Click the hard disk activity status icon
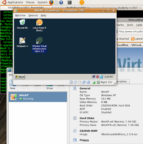Image resolution: width=143 pixels, height=144 pixels. (71, 82)
